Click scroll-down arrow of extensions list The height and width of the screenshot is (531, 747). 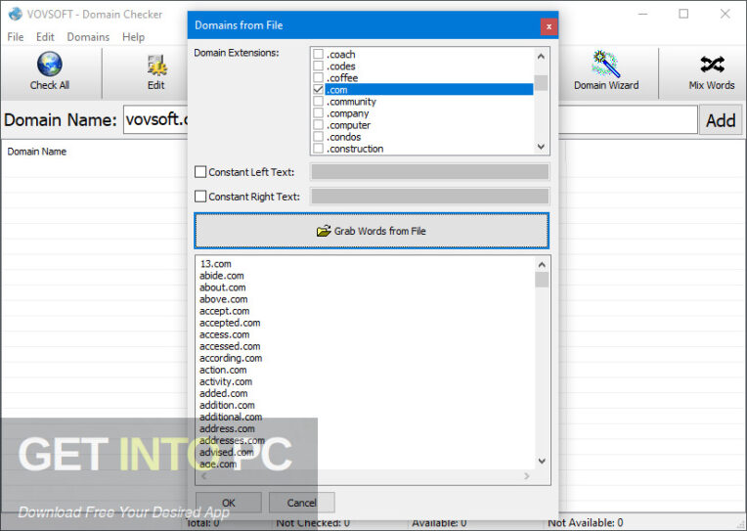[x=541, y=147]
